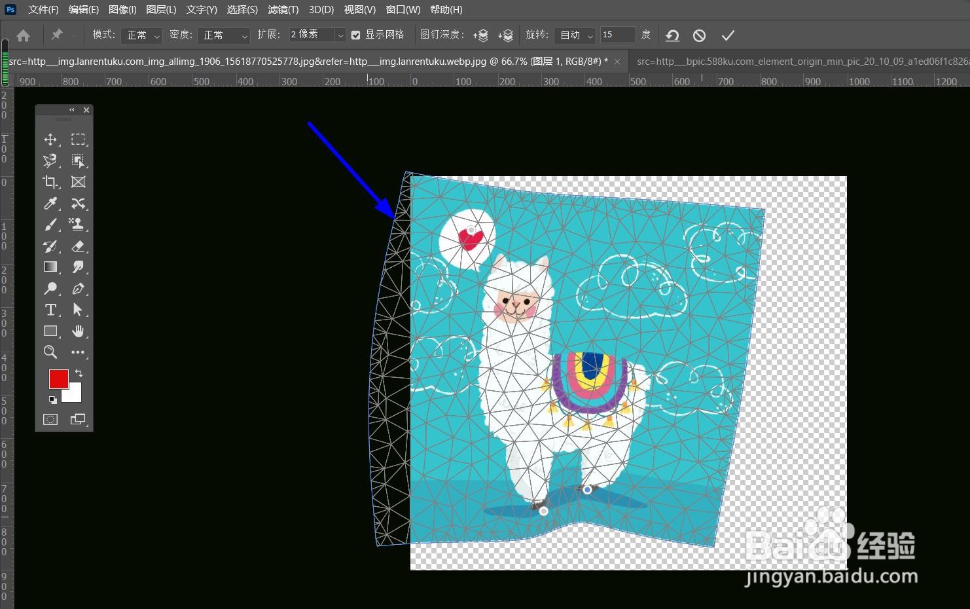Open the 帮助(H) menu
970x609 pixels.
446,9
